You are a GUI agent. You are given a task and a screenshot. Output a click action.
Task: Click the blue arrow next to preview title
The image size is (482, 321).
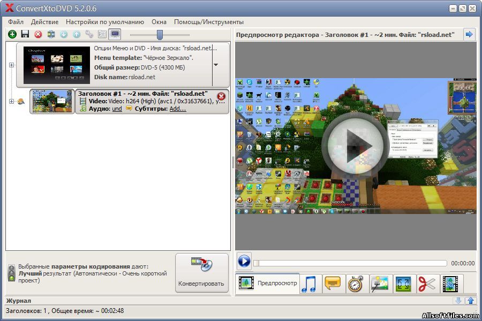469,34
